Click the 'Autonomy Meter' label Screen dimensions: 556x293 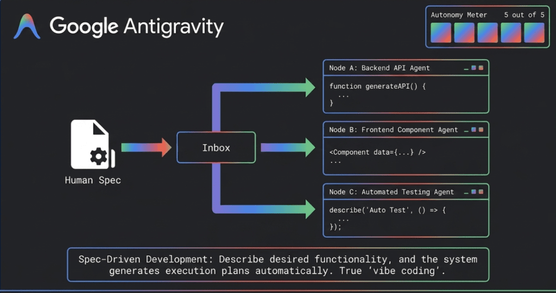pos(458,15)
